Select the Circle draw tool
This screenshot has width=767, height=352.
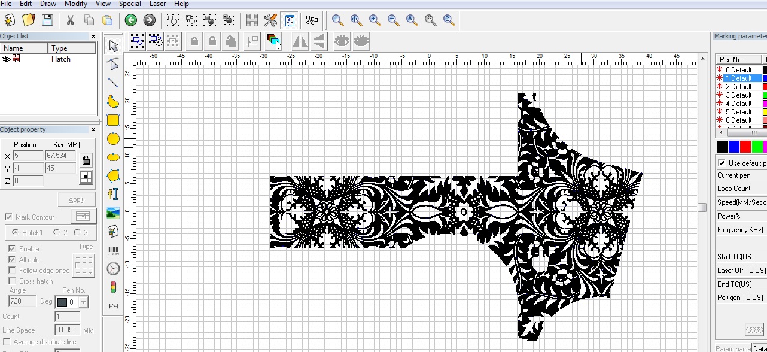(113, 139)
